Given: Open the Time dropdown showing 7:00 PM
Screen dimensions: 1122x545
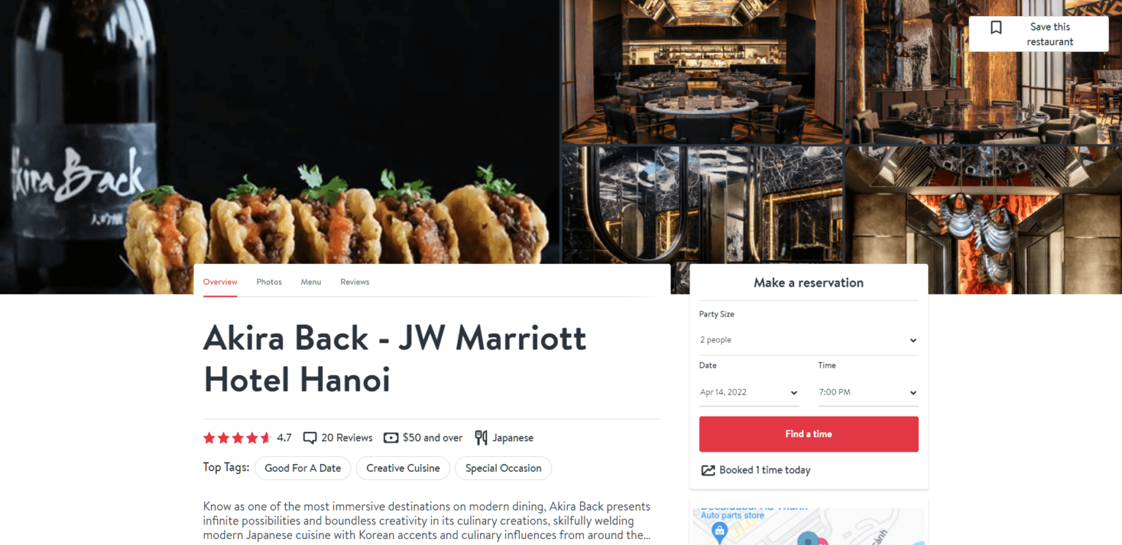Looking at the screenshot, I should [x=868, y=393].
